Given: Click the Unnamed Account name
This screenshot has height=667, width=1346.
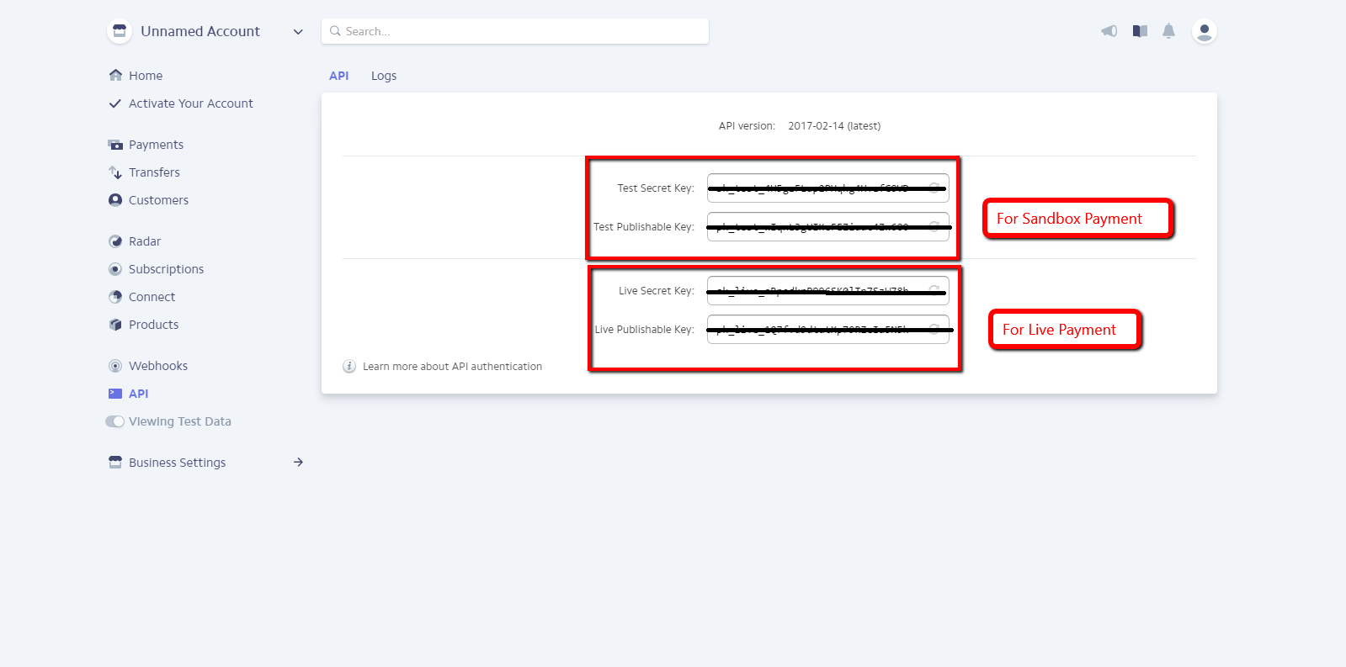Looking at the screenshot, I should tap(200, 31).
